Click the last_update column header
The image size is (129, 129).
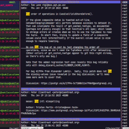click(x=7, y=5)
